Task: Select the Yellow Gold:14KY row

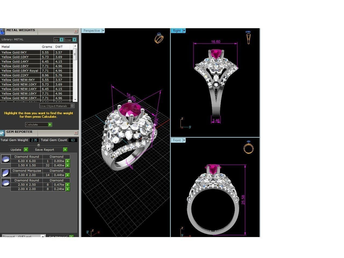Action: point(36,62)
